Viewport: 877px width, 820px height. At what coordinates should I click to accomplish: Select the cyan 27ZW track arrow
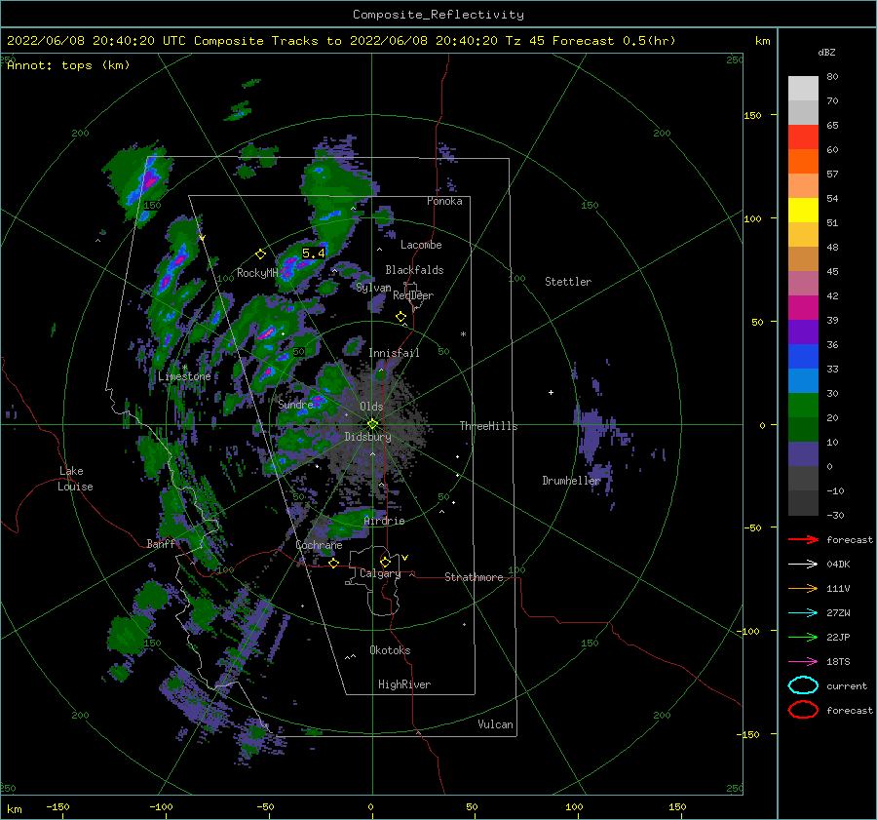(x=803, y=613)
